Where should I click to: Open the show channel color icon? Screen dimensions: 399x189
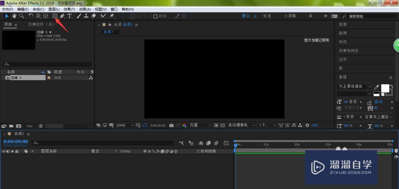click(184, 125)
